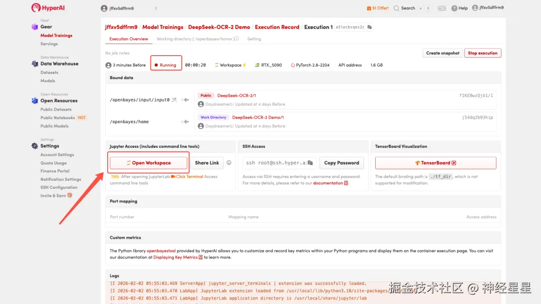Click the API address link
Screen dimensions: 541x304
pyautogui.click(x=350, y=65)
